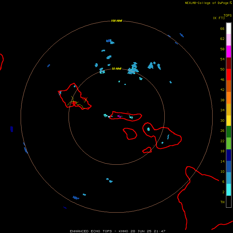The width and height of the screenshot is (233, 233).
Task: Click the '50' legend value
Action: pos(222,69)
